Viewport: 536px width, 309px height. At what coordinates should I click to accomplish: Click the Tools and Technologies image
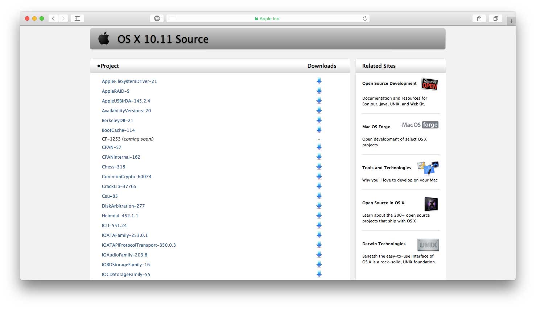point(428,168)
